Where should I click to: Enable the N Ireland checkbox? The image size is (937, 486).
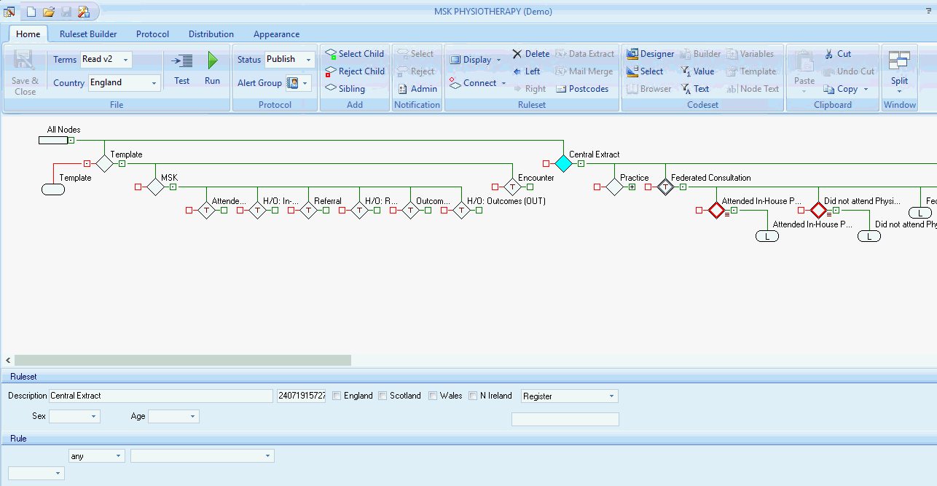click(x=473, y=396)
